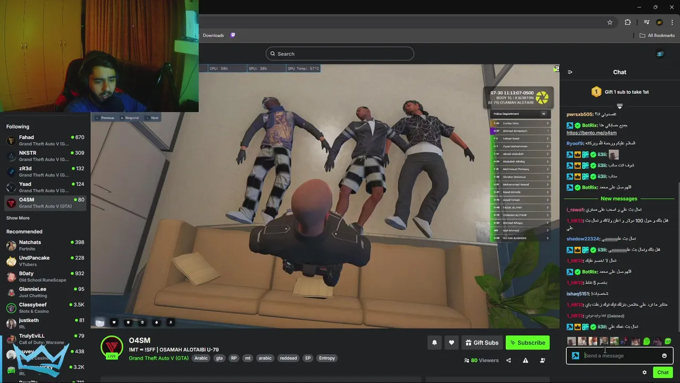Image resolution: width=680 pixels, height=383 pixels.
Task: Open the browser extensions puzzle icon
Action: [x=628, y=22]
